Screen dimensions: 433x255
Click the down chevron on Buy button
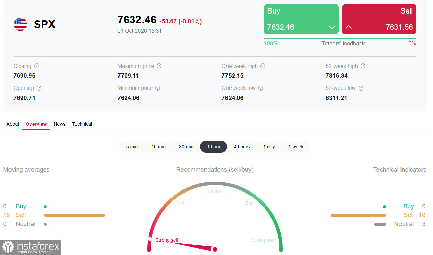coord(332,27)
